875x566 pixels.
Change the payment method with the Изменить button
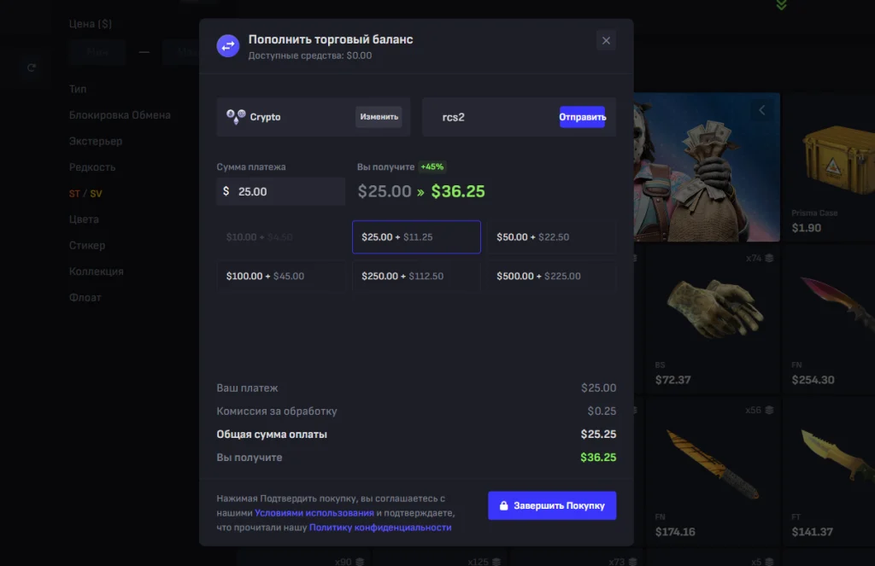pyautogui.click(x=379, y=117)
